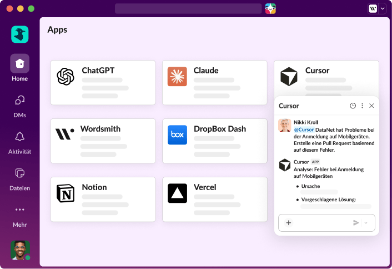The width and height of the screenshot is (392, 269).
Task: Open the Cursor app card title
Action: click(317, 71)
